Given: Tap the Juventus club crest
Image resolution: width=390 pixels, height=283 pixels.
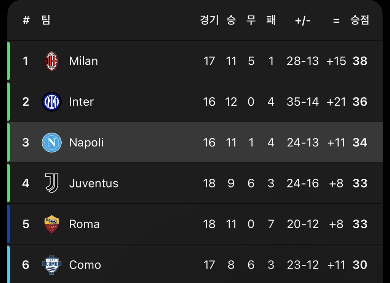Looking at the screenshot, I should (x=52, y=183).
